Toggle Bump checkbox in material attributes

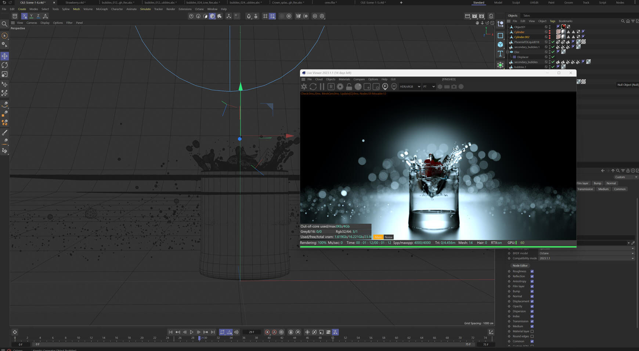[532, 292]
